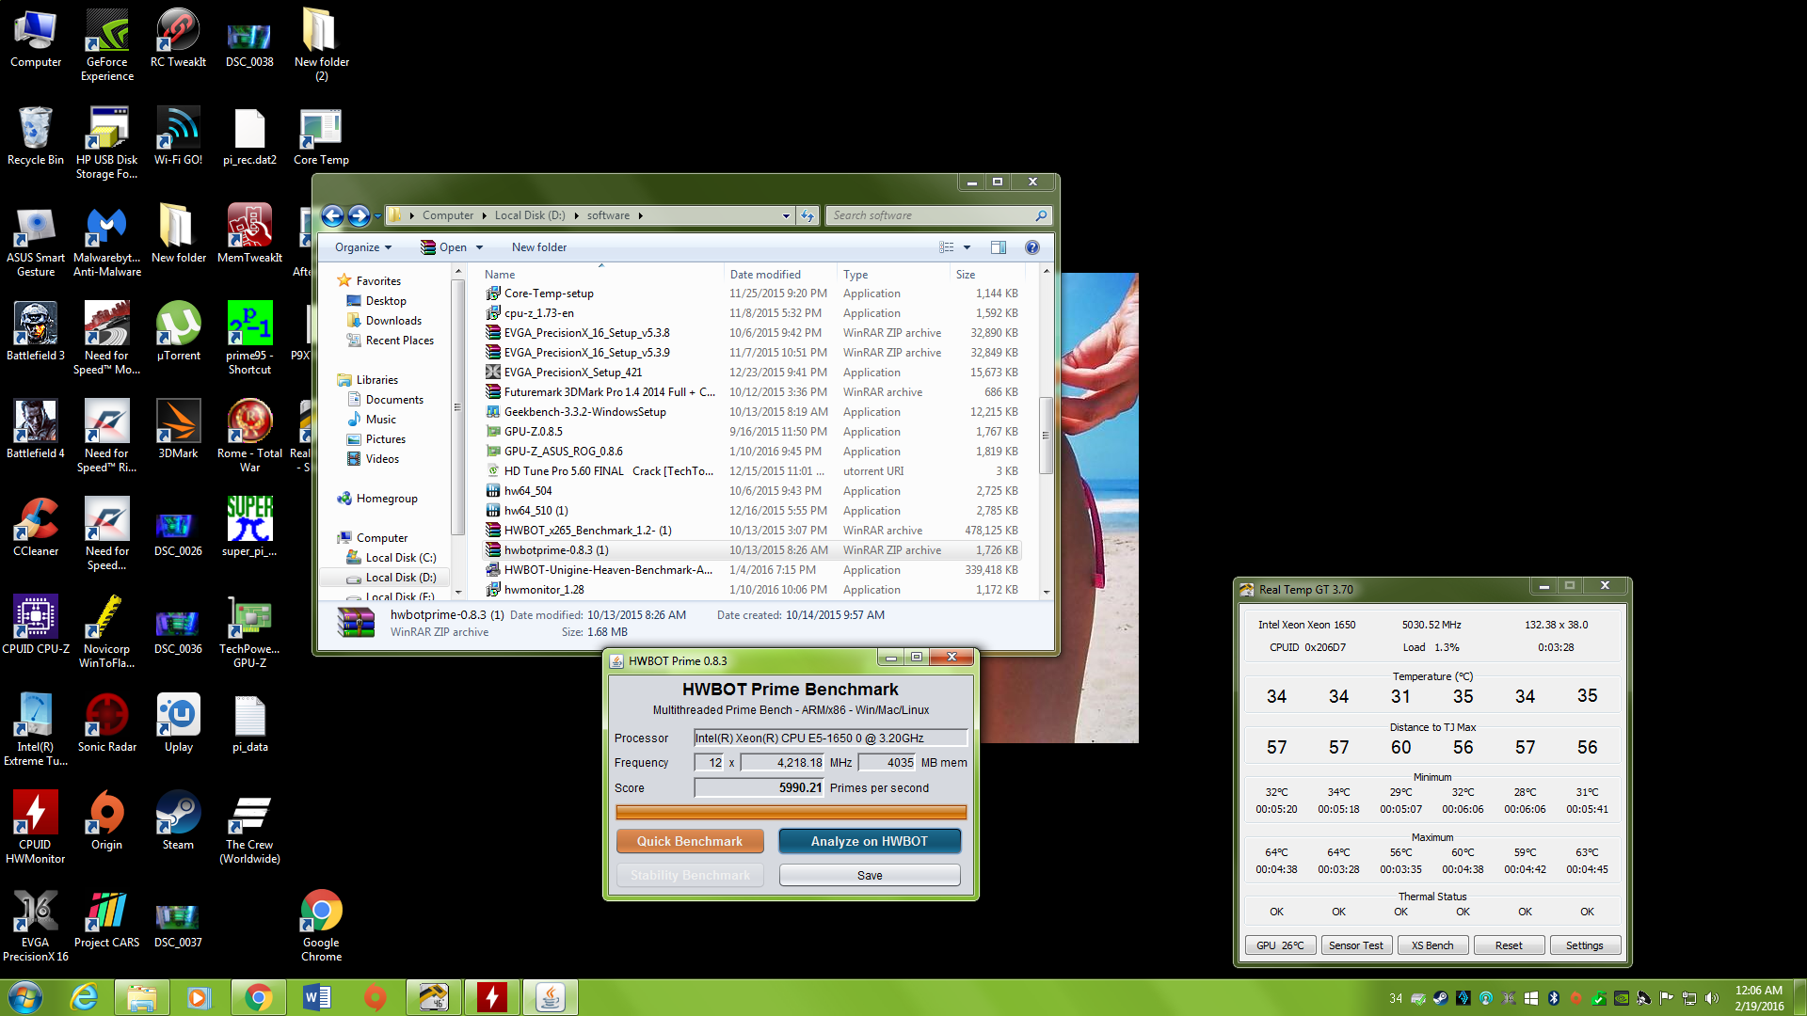Select the GPU-Z.0.8.5 file row

point(751,432)
